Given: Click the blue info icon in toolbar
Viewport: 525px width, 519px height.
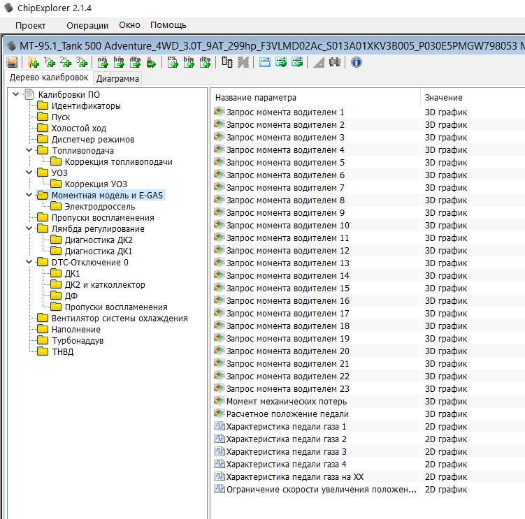Looking at the screenshot, I should (x=356, y=62).
